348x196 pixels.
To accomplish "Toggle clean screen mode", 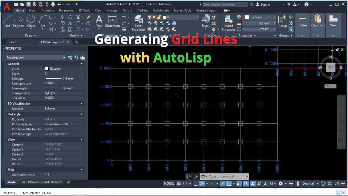I will click(x=337, y=183).
